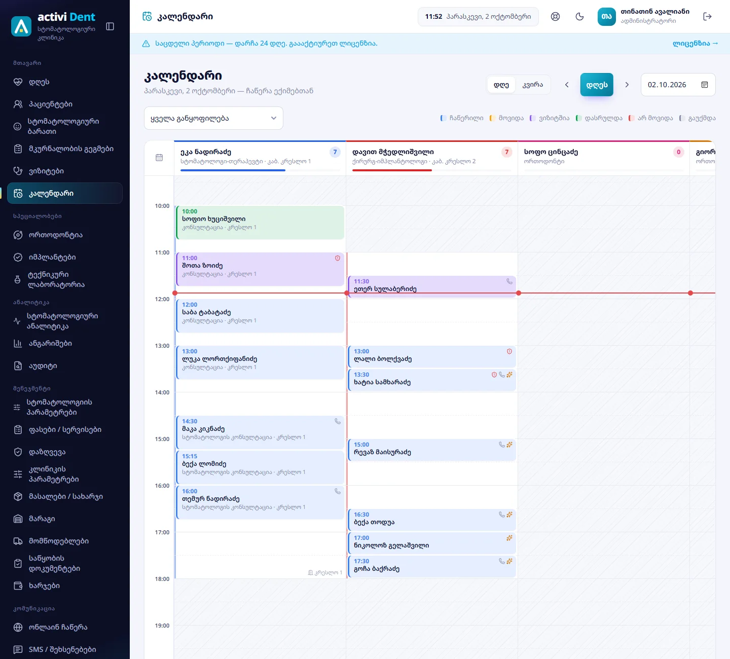Open კლინიკის პარამეტრები settings in sidebar
Screen dimensions: 730x659
point(65,474)
